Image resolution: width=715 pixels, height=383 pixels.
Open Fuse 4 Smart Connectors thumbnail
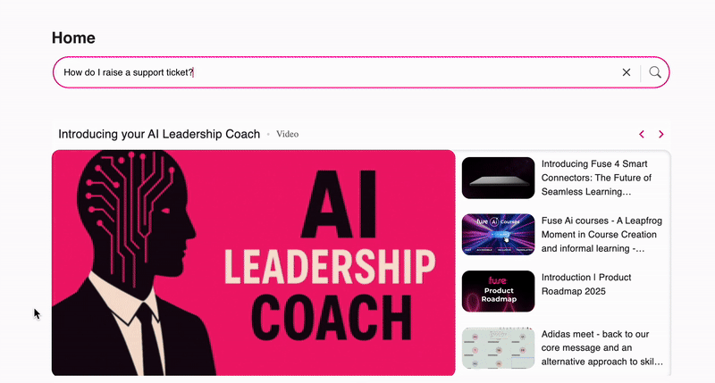[499, 178]
